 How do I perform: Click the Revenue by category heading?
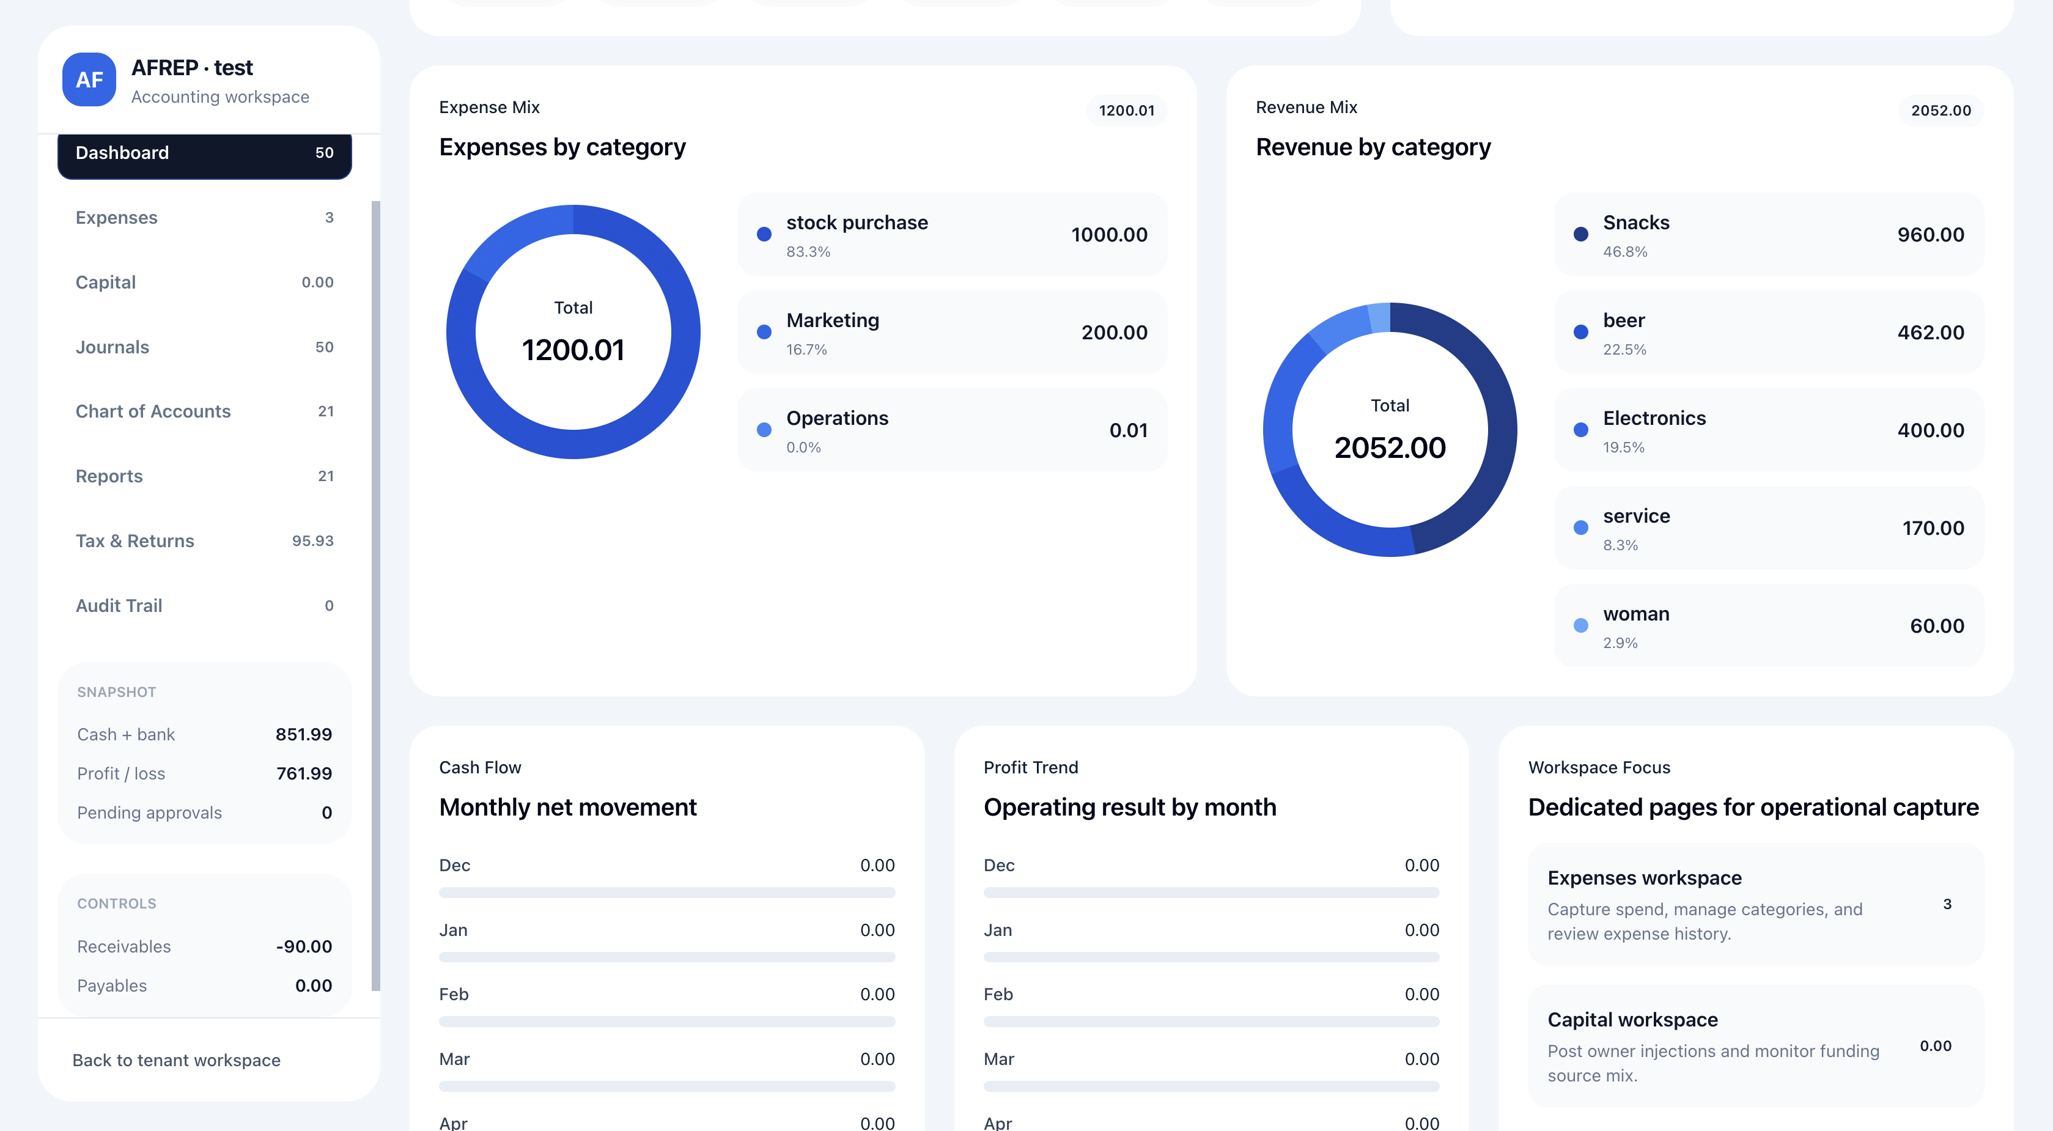[x=1373, y=147]
